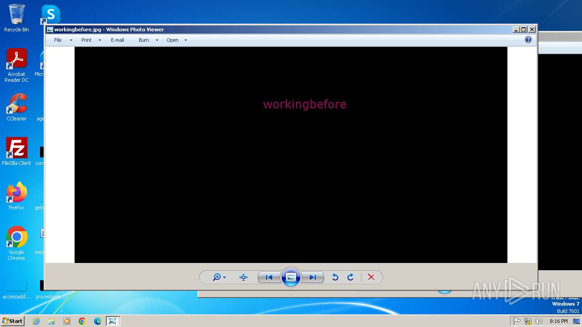The width and height of the screenshot is (582, 327).
Task: Expand the File dropdown arrow
Action: click(x=71, y=40)
